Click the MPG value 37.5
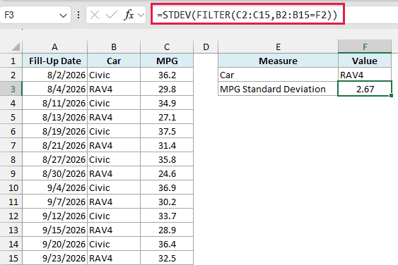The height and width of the screenshot is (265, 398). 167,131
